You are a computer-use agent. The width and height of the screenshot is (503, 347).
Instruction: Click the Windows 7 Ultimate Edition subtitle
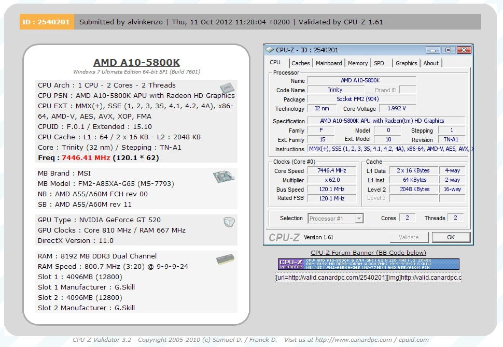137,72
